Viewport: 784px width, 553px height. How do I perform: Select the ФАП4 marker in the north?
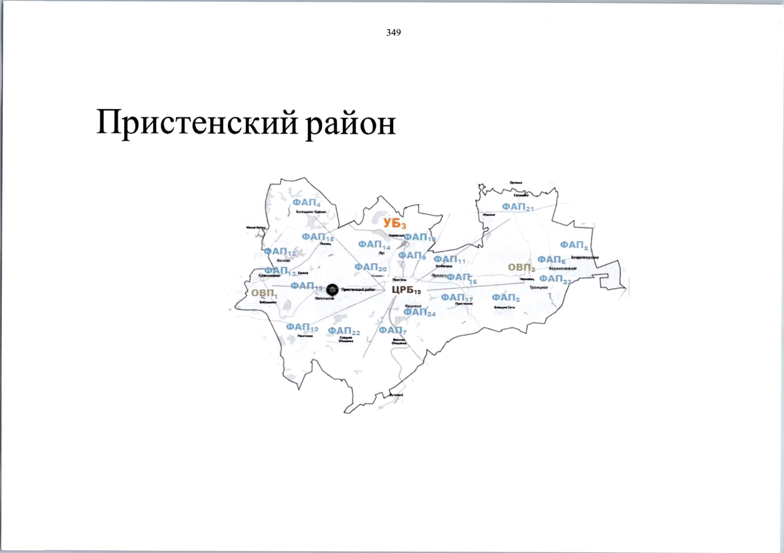pos(306,203)
